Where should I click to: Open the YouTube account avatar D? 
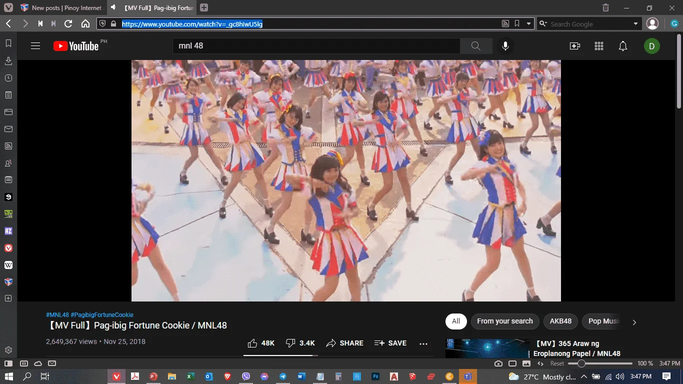click(652, 46)
